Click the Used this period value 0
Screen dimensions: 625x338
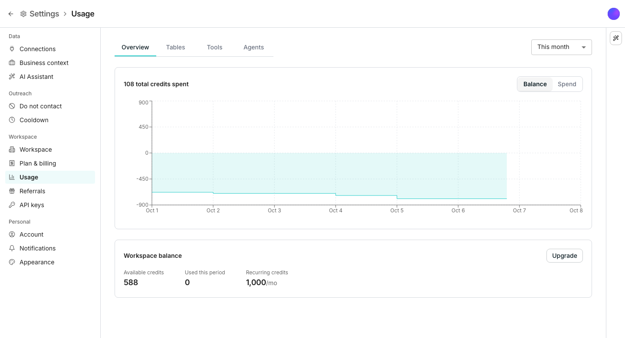click(x=187, y=283)
